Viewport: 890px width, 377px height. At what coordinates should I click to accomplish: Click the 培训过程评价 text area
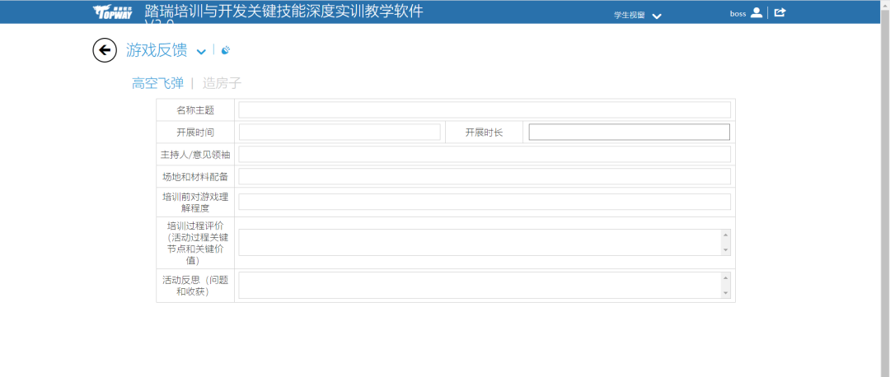point(479,242)
